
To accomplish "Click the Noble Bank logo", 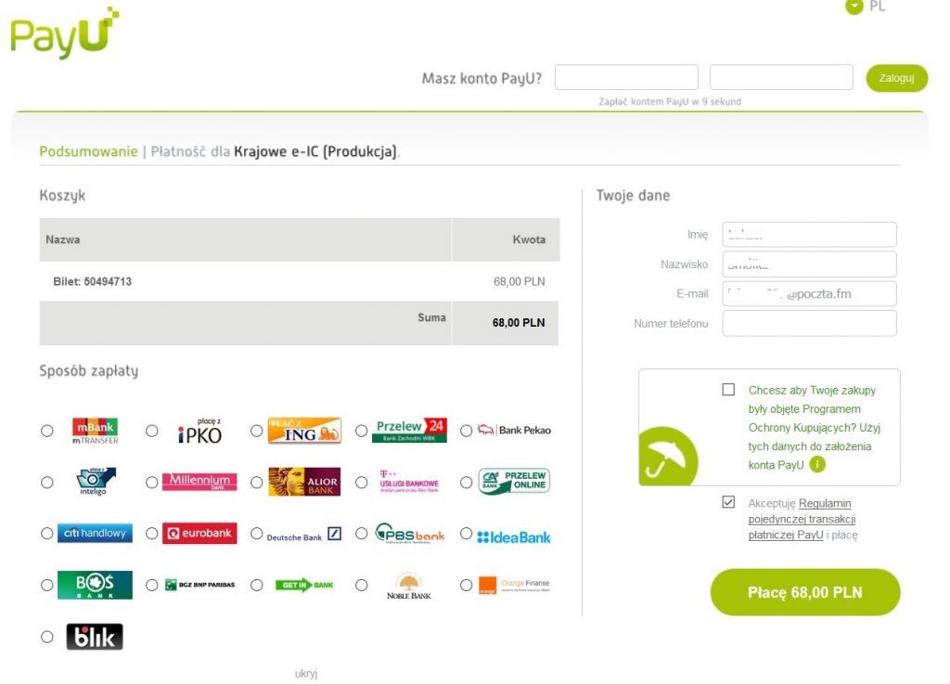I will (409, 586).
